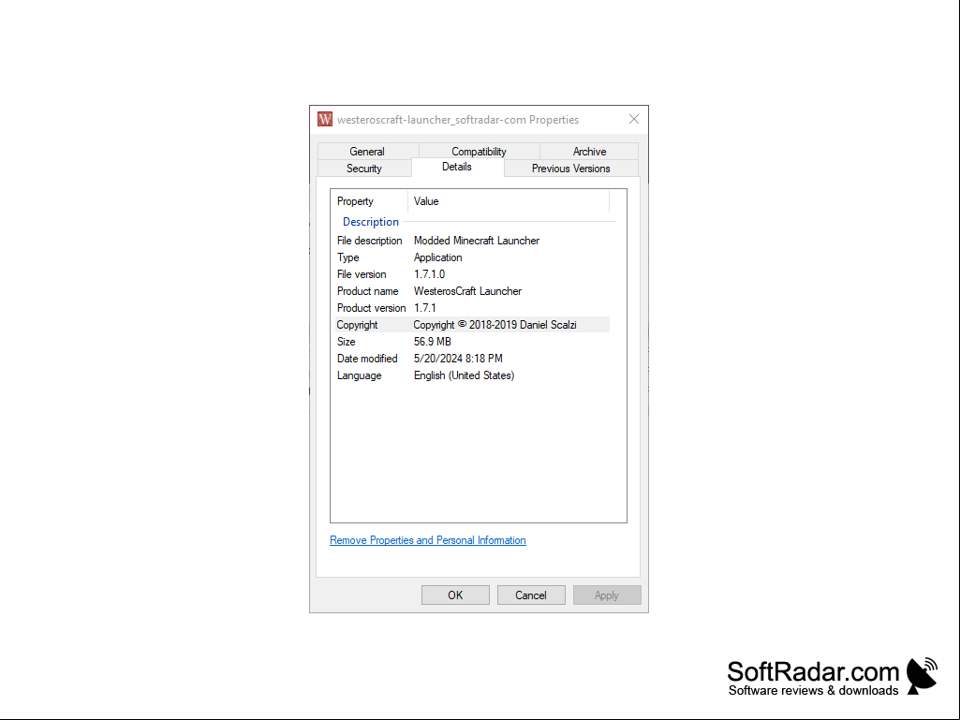The height and width of the screenshot is (720, 960).
Task: Go to the Security tab
Action: point(364,169)
